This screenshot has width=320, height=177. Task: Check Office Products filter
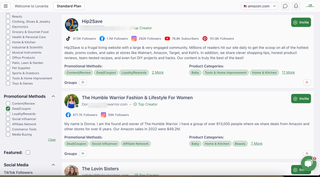pos(8,58)
